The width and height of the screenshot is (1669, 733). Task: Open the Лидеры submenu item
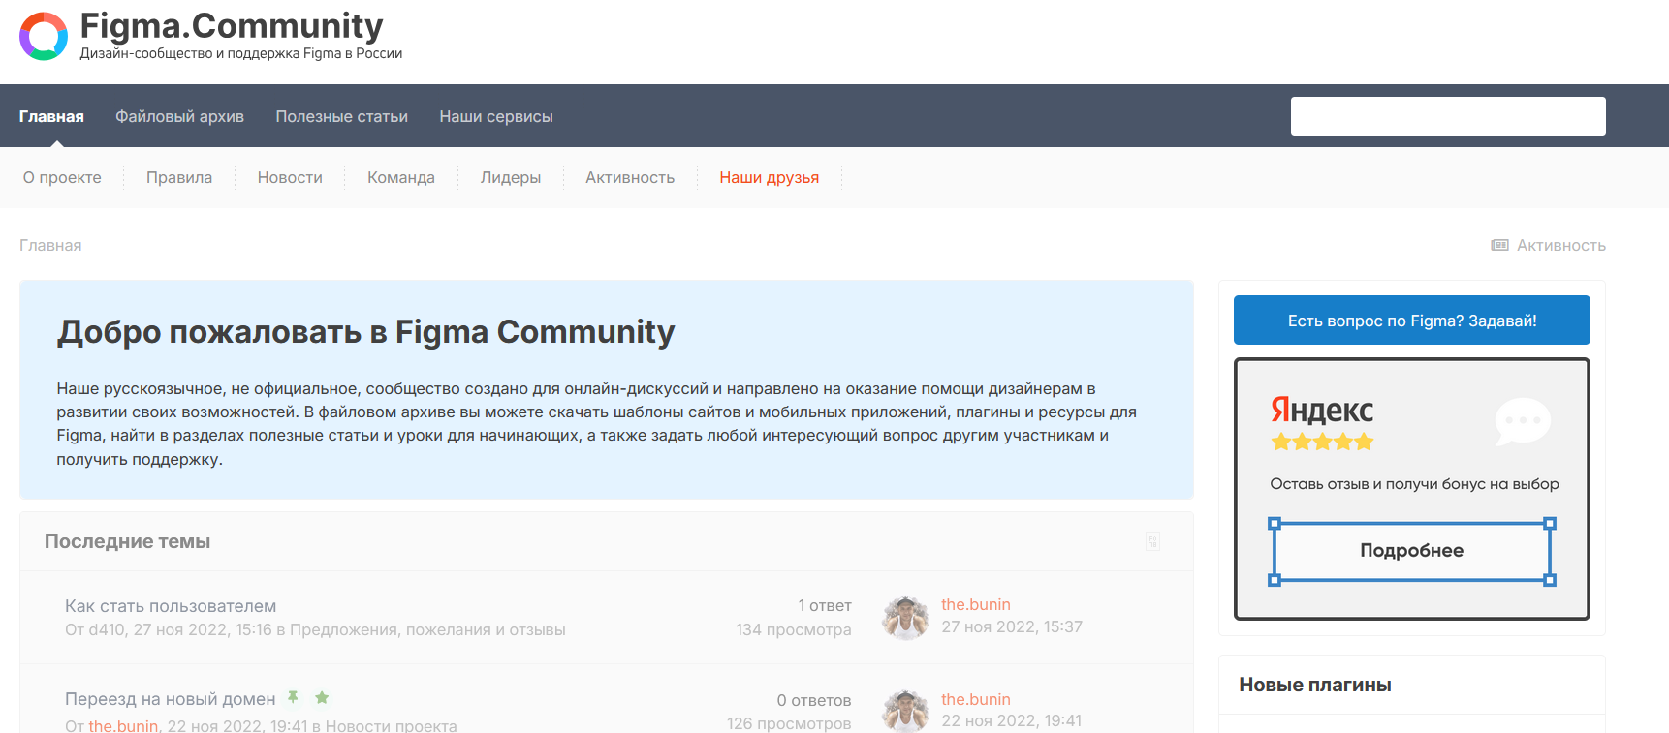(510, 177)
